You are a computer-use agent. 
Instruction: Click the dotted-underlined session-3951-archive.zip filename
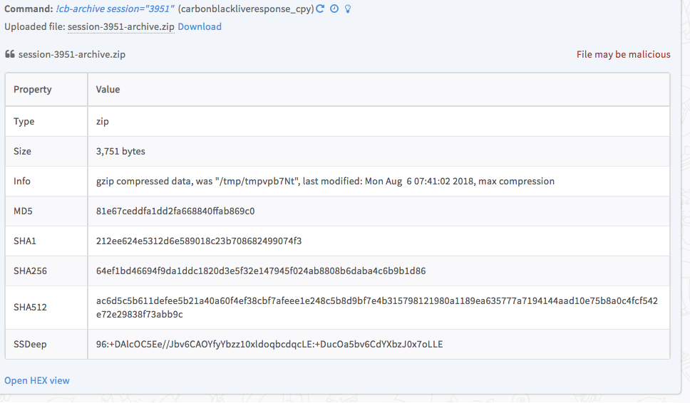[120, 26]
